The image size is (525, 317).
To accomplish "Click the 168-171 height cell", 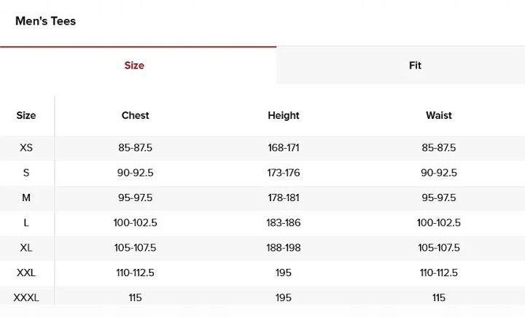I will tap(284, 148).
